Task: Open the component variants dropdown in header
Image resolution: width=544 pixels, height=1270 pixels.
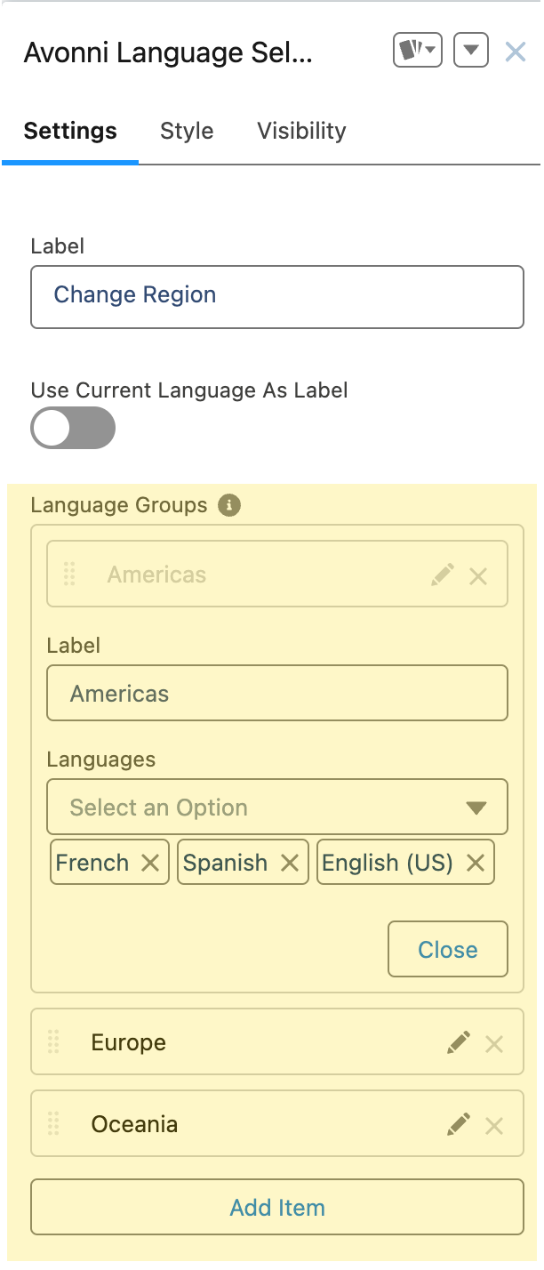Action: click(417, 52)
